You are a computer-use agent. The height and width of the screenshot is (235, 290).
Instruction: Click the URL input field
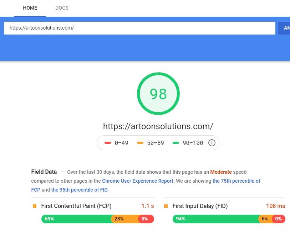tap(139, 28)
